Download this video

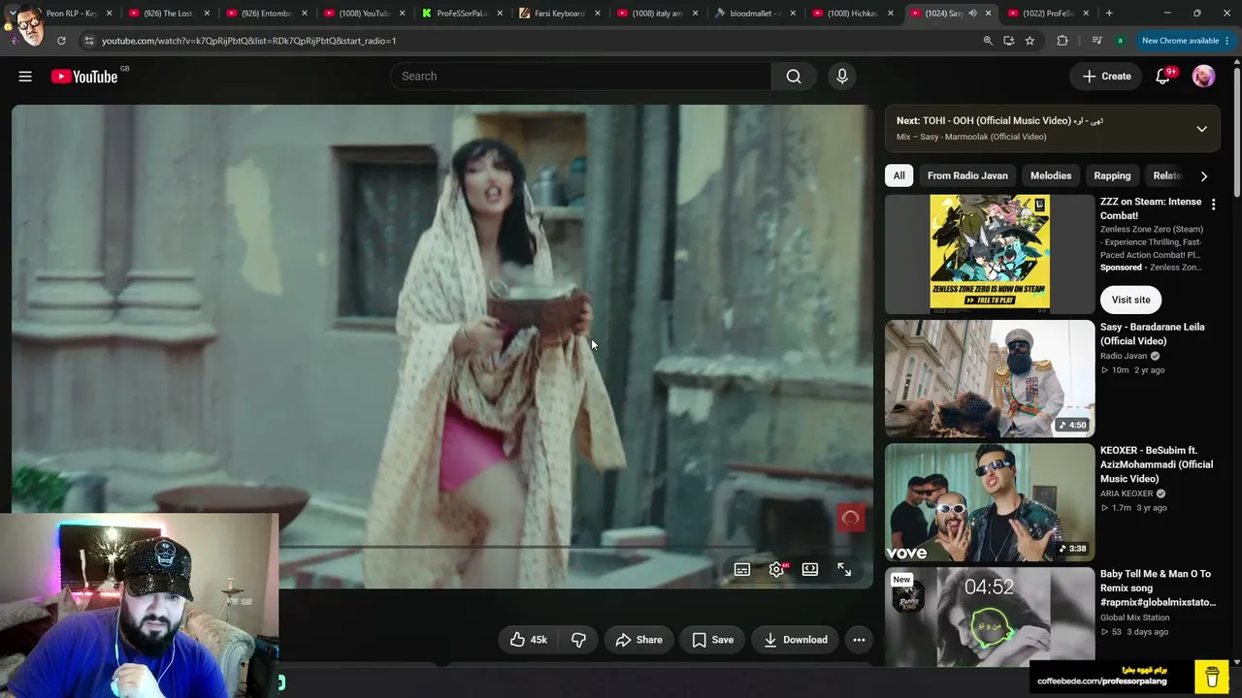pos(795,640)
